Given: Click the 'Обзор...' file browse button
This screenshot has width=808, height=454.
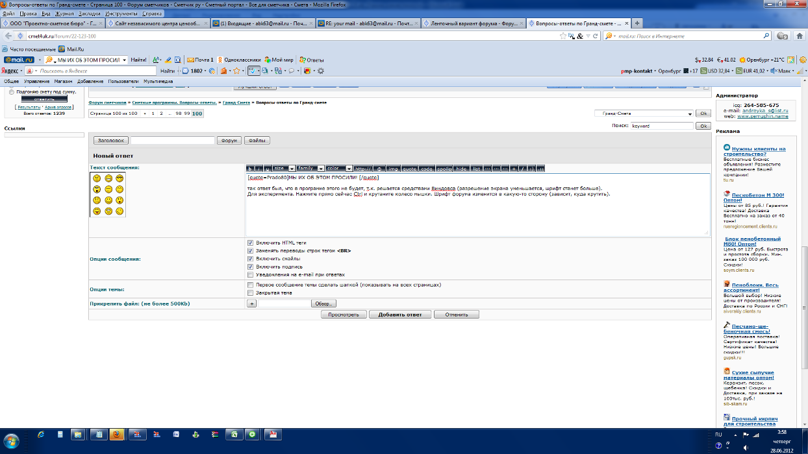Looking at the screenshot, I should [323, 304].
